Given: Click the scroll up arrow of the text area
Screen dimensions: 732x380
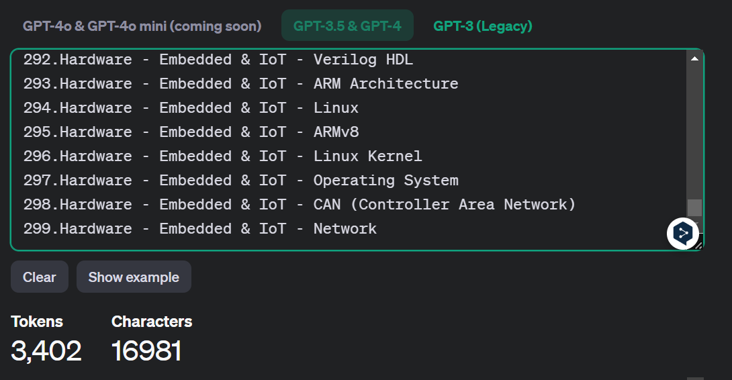Looking at the screenshot, I should [694, 58].
